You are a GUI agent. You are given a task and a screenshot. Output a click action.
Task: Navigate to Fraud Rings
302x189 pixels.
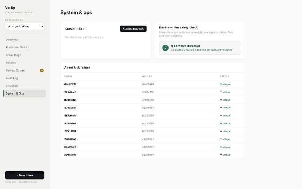[13, 55]
